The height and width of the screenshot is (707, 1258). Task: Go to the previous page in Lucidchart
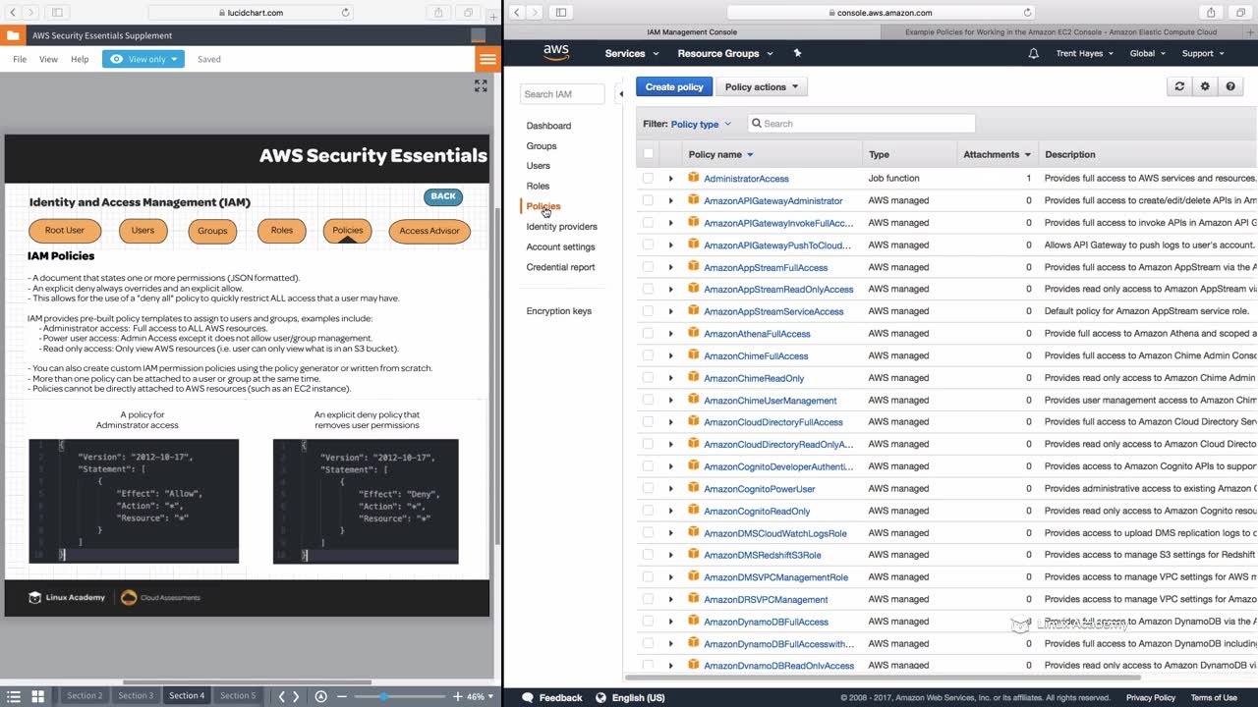coord(282,696)
